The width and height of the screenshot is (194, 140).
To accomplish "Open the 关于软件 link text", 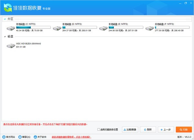I will [42, 137].
